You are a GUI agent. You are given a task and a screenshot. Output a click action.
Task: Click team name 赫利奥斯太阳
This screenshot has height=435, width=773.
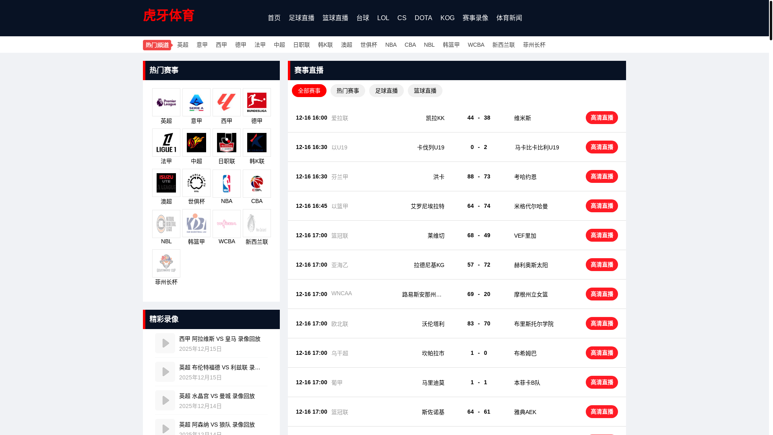[x=531, y=265]
